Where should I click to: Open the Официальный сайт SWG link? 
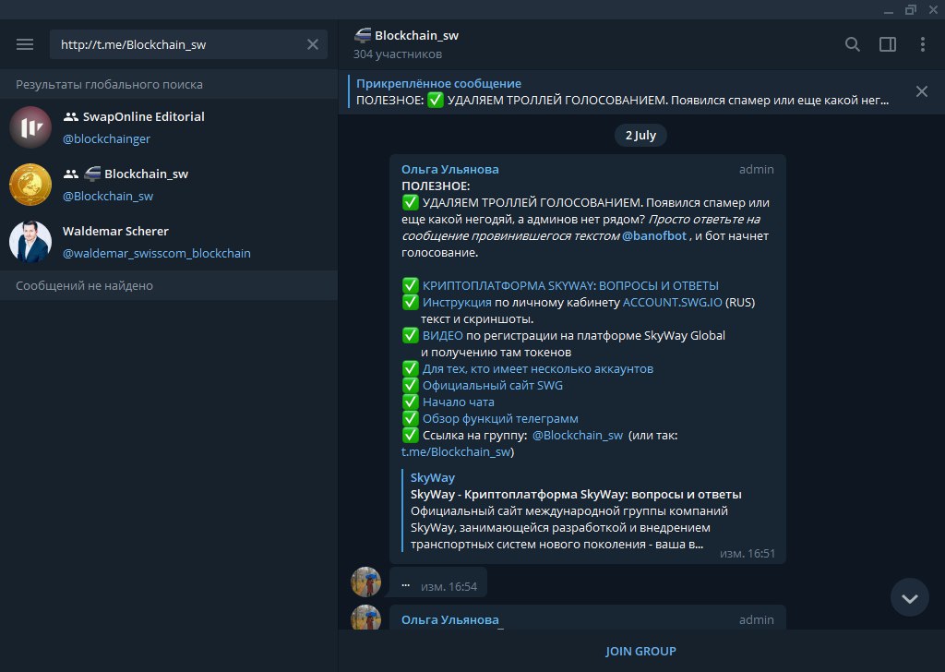tap(493, 385)
